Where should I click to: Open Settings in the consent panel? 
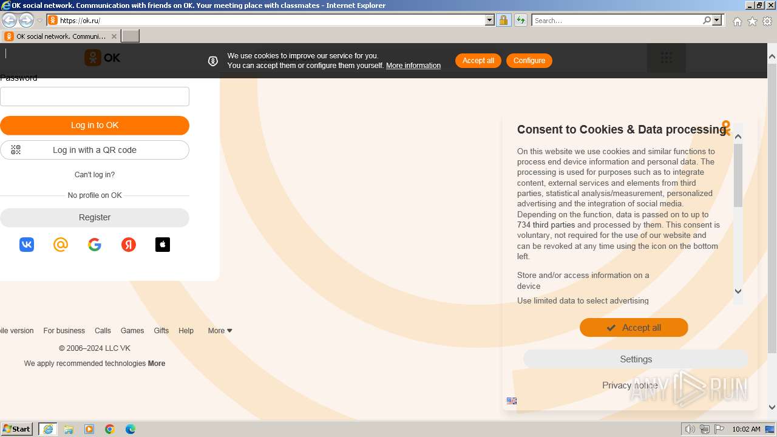tap(636, 359)
